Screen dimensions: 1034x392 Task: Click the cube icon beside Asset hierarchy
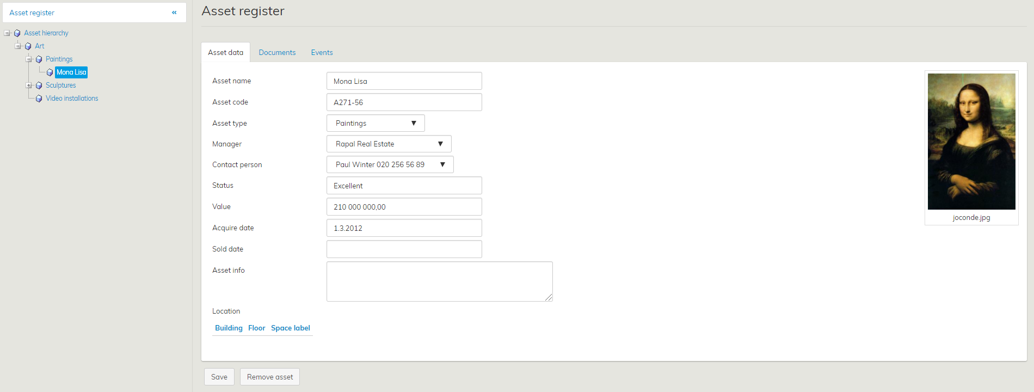pos(17,33)
